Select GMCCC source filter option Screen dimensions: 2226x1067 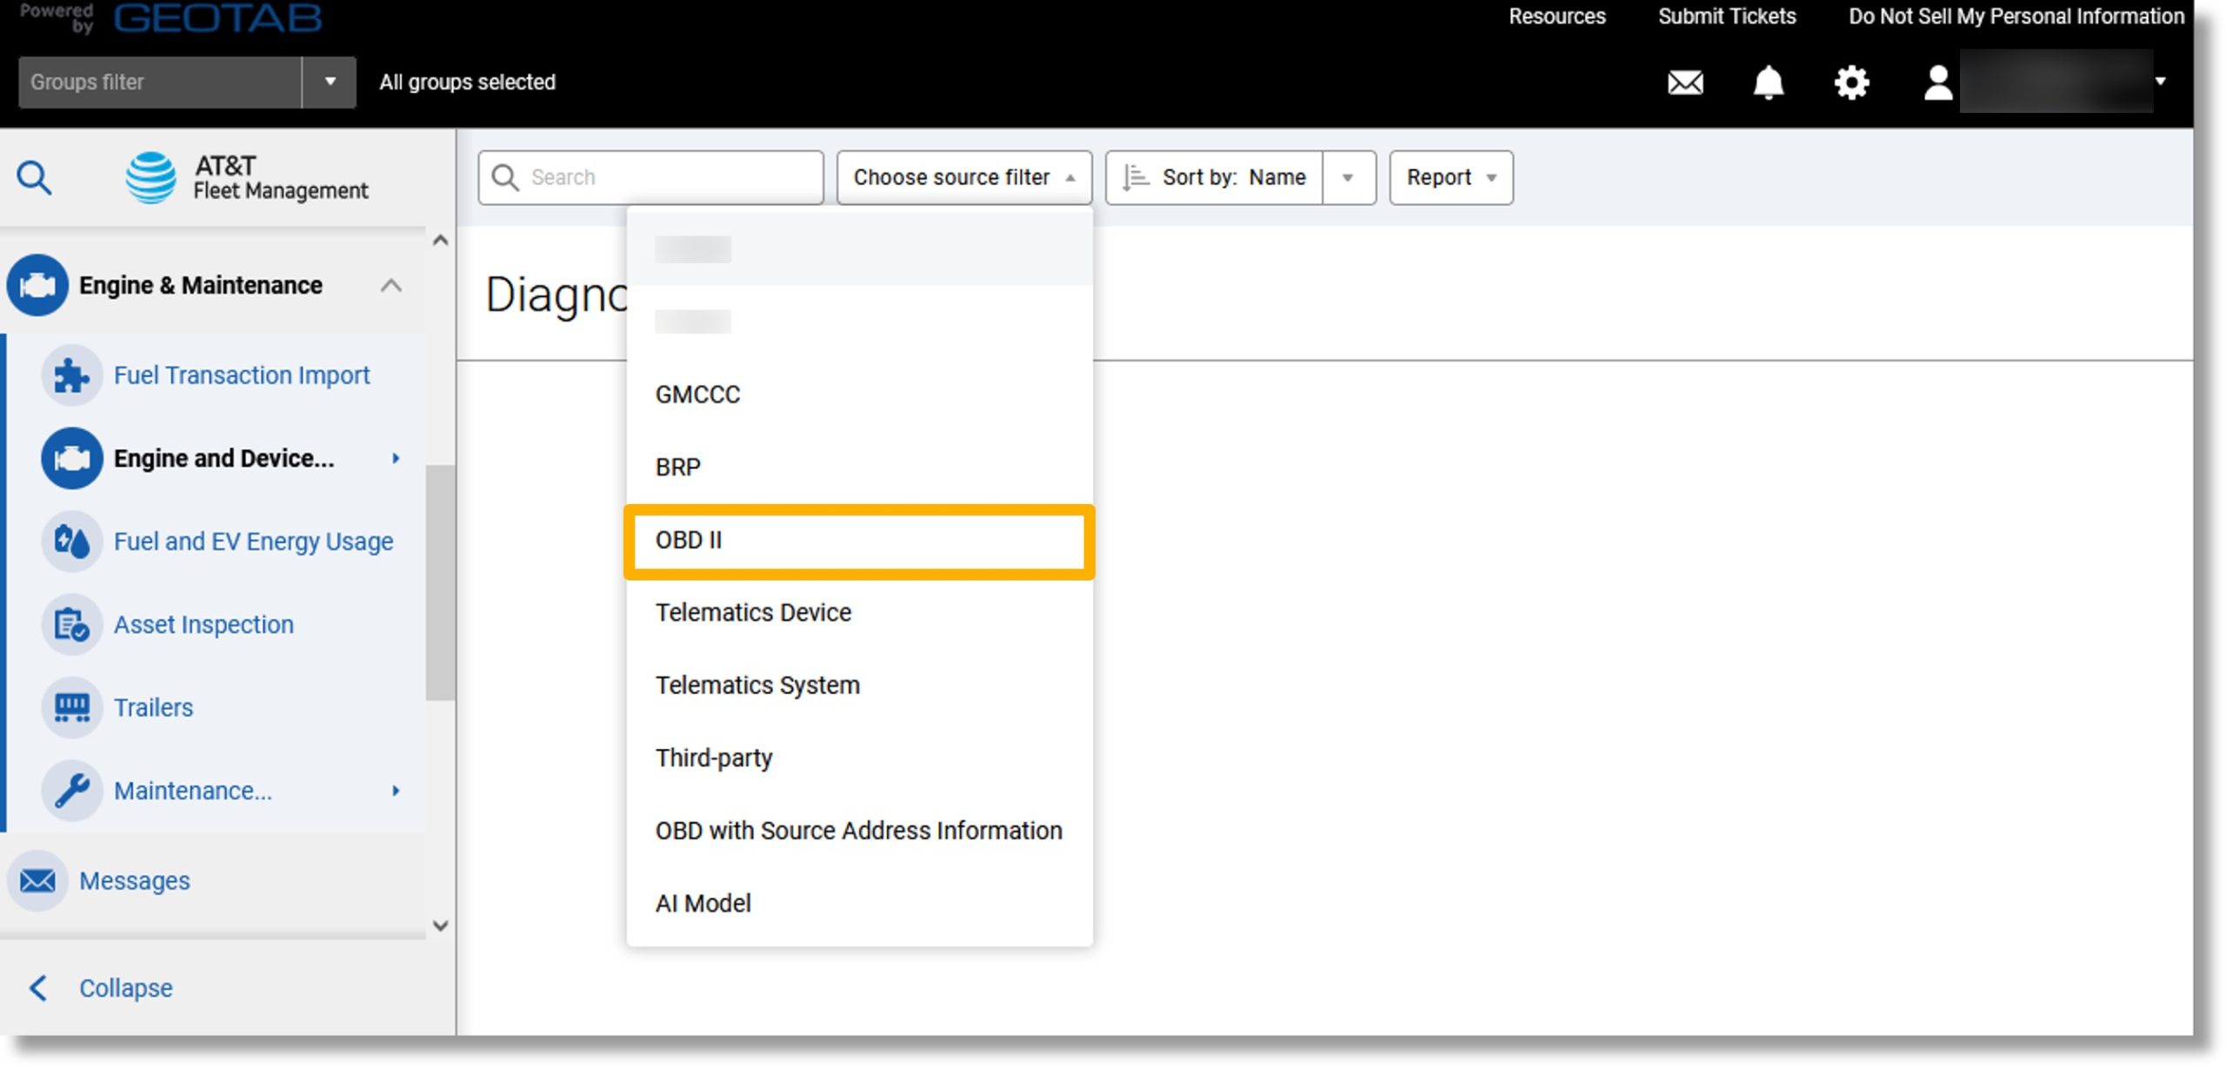859,394
